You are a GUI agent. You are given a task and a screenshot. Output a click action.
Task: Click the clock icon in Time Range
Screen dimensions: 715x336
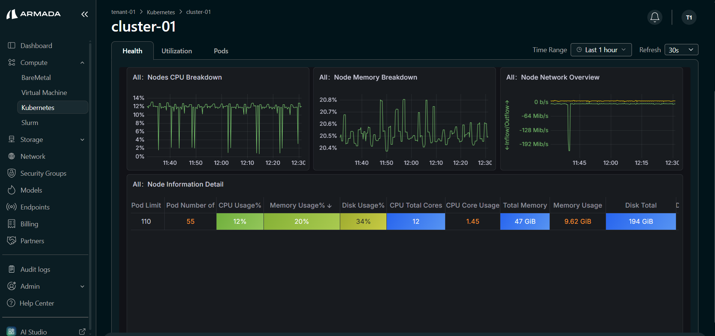pyautogui.click(x=579, y=50)
